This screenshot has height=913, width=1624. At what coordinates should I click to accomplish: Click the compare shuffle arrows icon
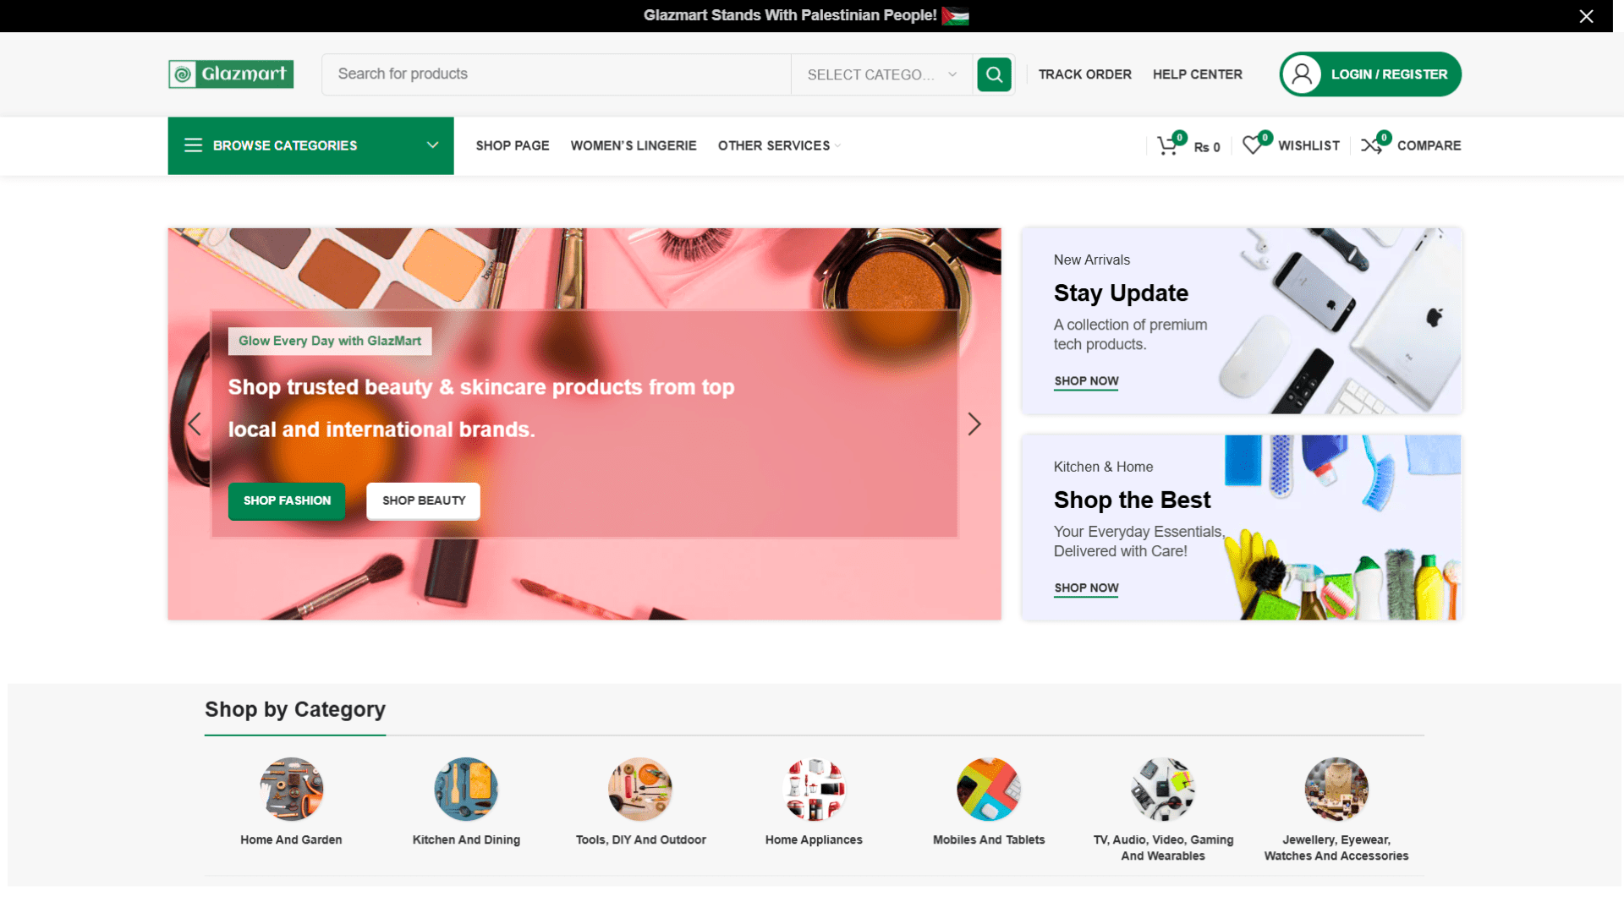(1371, 145)
